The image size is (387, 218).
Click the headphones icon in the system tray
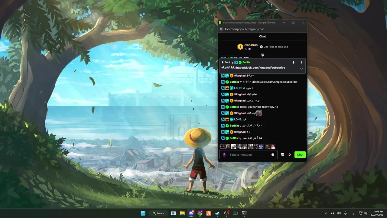[x=333, y=213]
